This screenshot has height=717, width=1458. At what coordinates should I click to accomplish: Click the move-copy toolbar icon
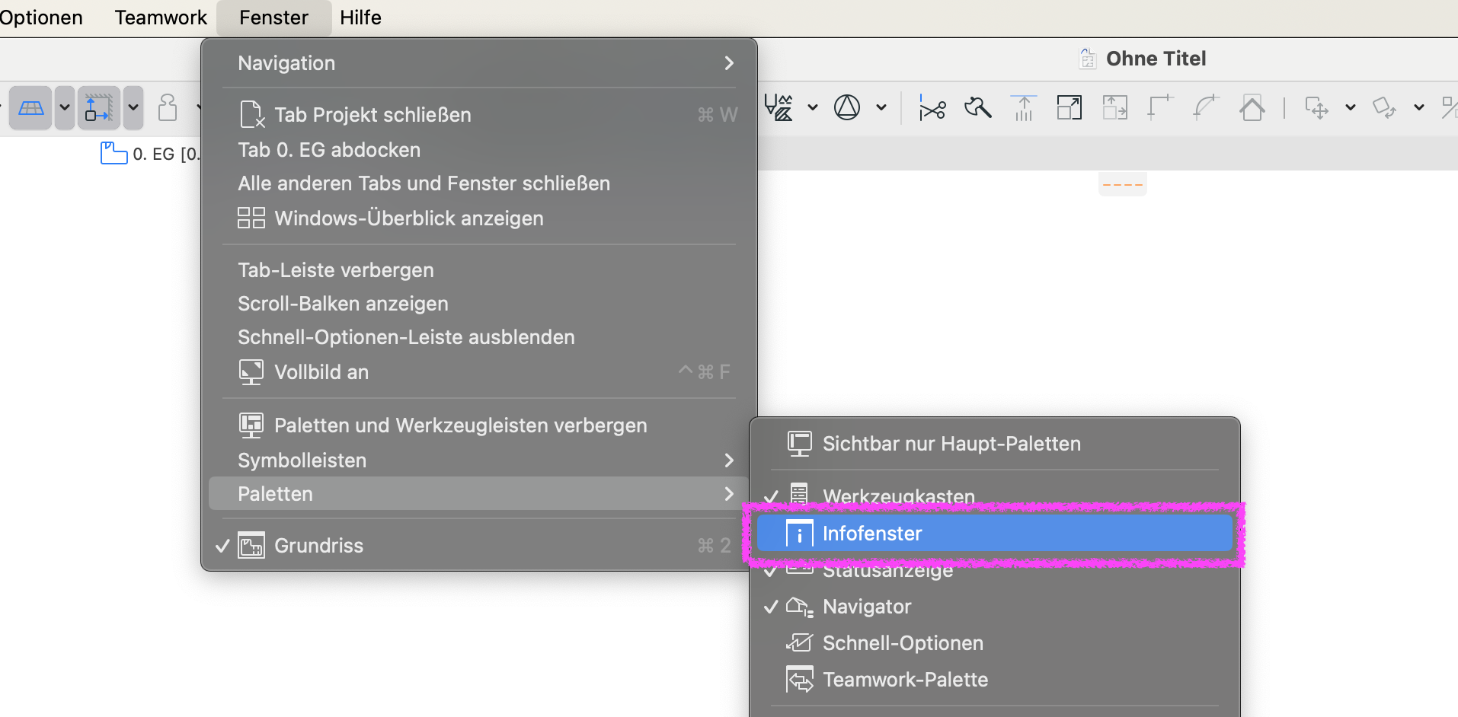(1317, 108)
